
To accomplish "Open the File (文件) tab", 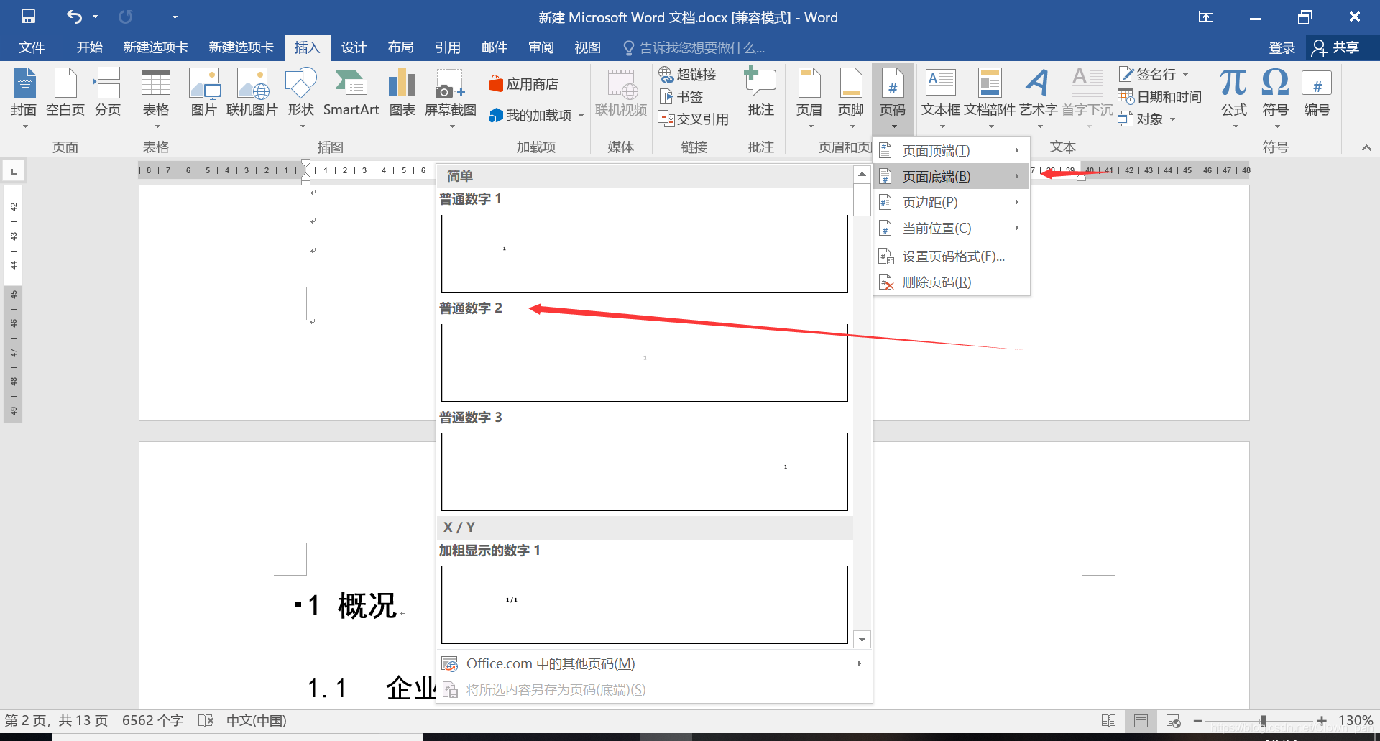I will click(x=32, y=47).
